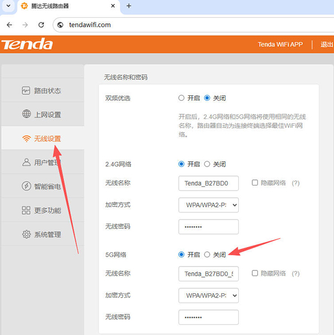Viewport: 334px width, 335px height.
Task: Open 路由状态 menu item
Action: pos(43,90)
